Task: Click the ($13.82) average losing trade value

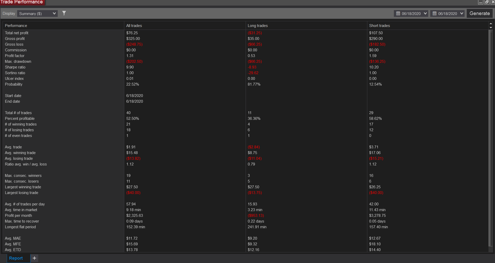Action: click(x=133, y=158)
